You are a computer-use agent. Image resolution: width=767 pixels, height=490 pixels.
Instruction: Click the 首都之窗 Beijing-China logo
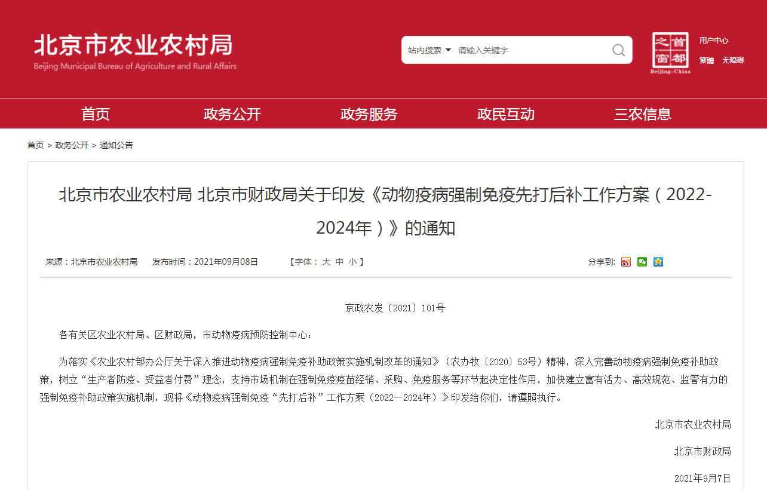tap(670, 53)
